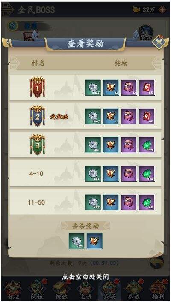
Task: Open the 福利 welfare tab
Action: (158, 290)
